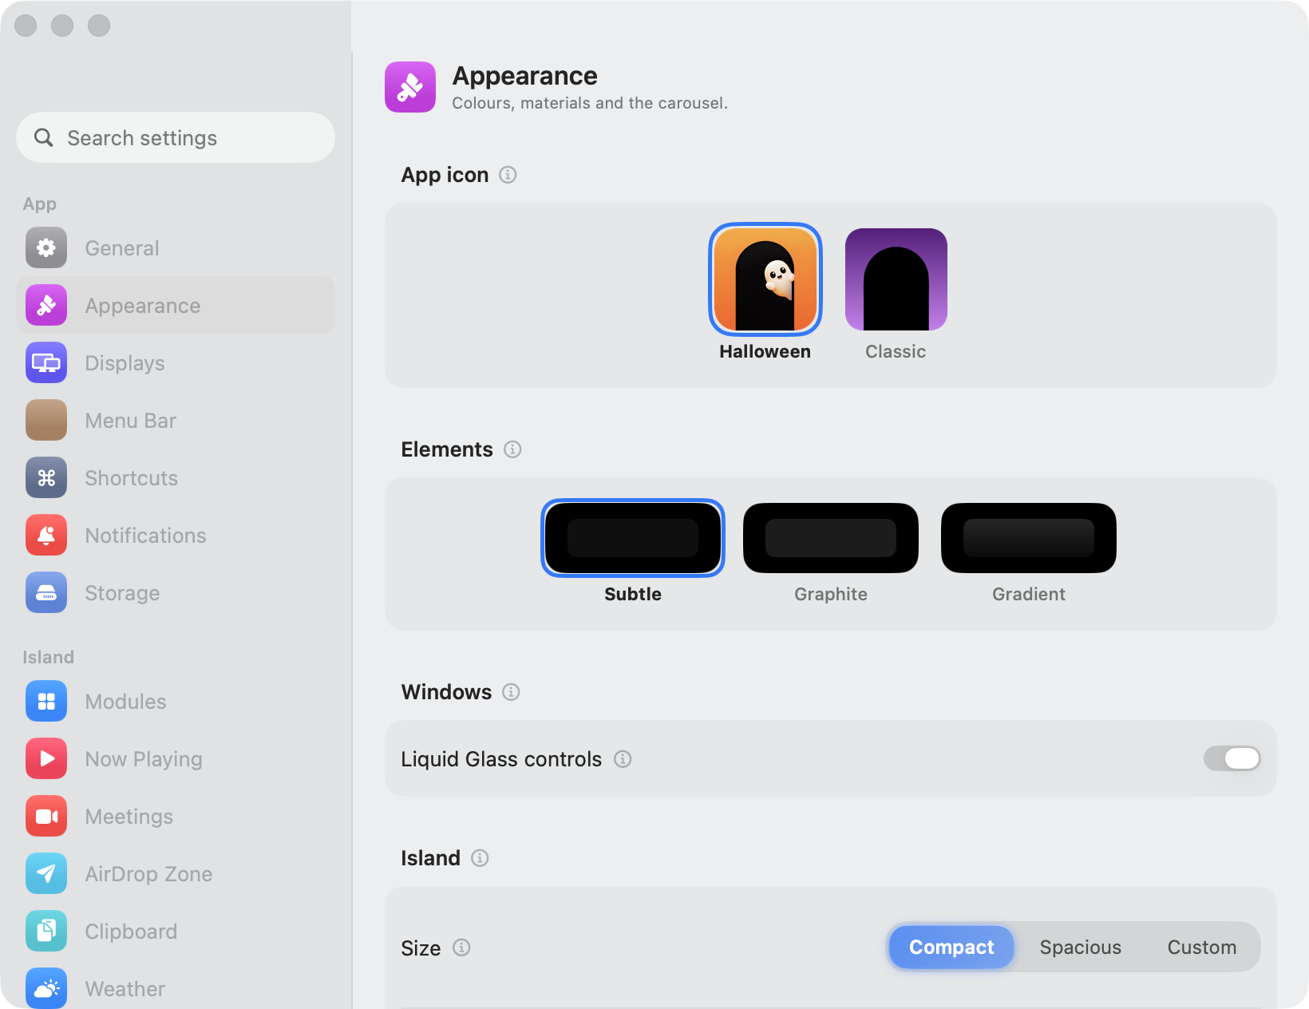Show info for App icon section

coord(508,175)
